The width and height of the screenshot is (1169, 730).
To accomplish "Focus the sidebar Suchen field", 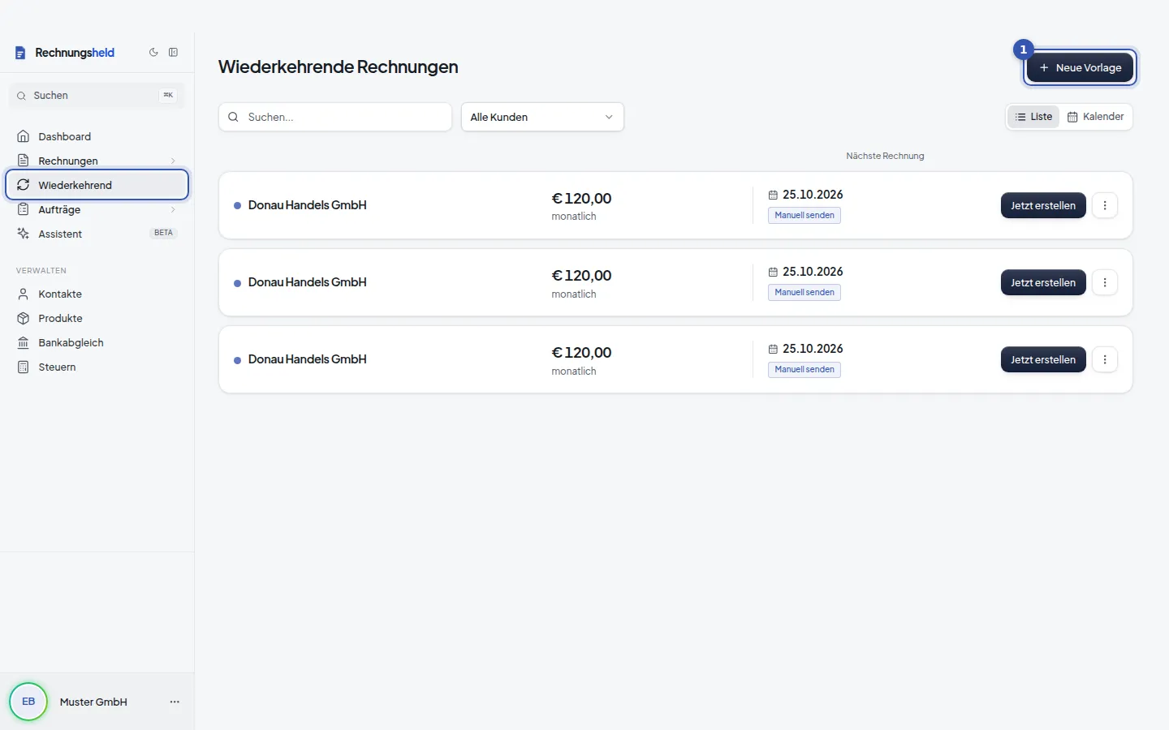I will click(97, 95).
